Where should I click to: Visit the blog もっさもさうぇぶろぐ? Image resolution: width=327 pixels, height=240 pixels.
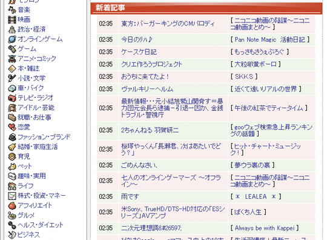[260, 52]
